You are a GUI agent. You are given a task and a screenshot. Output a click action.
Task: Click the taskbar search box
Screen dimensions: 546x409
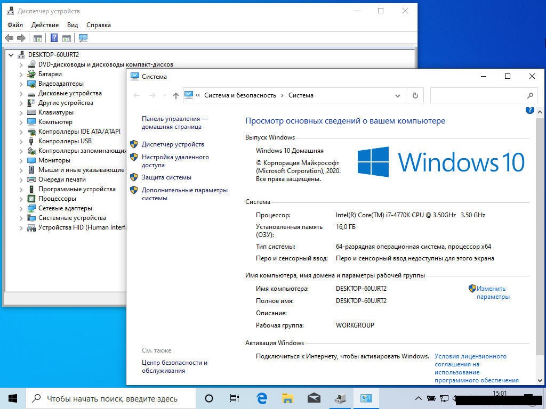(x=111, y=398)
